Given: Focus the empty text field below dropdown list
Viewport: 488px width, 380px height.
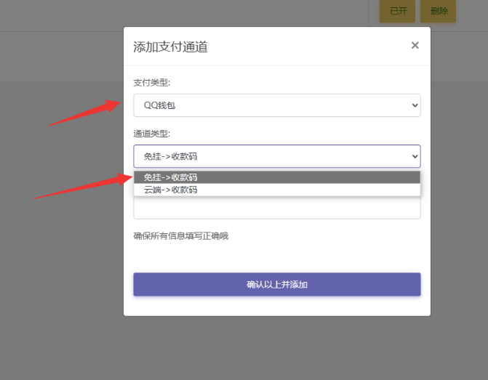Looking at the screenshot, I should (x=277, y=208).
